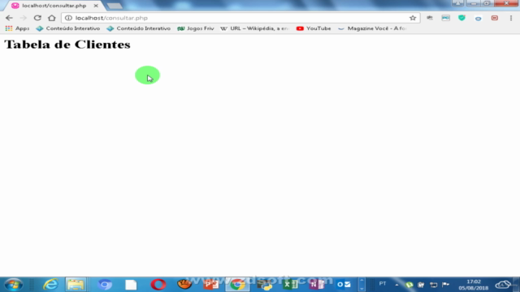This screenshot has height=292, width=520.
Task: Switch to Chrome window in the taskbar
Action: point(237,285)
